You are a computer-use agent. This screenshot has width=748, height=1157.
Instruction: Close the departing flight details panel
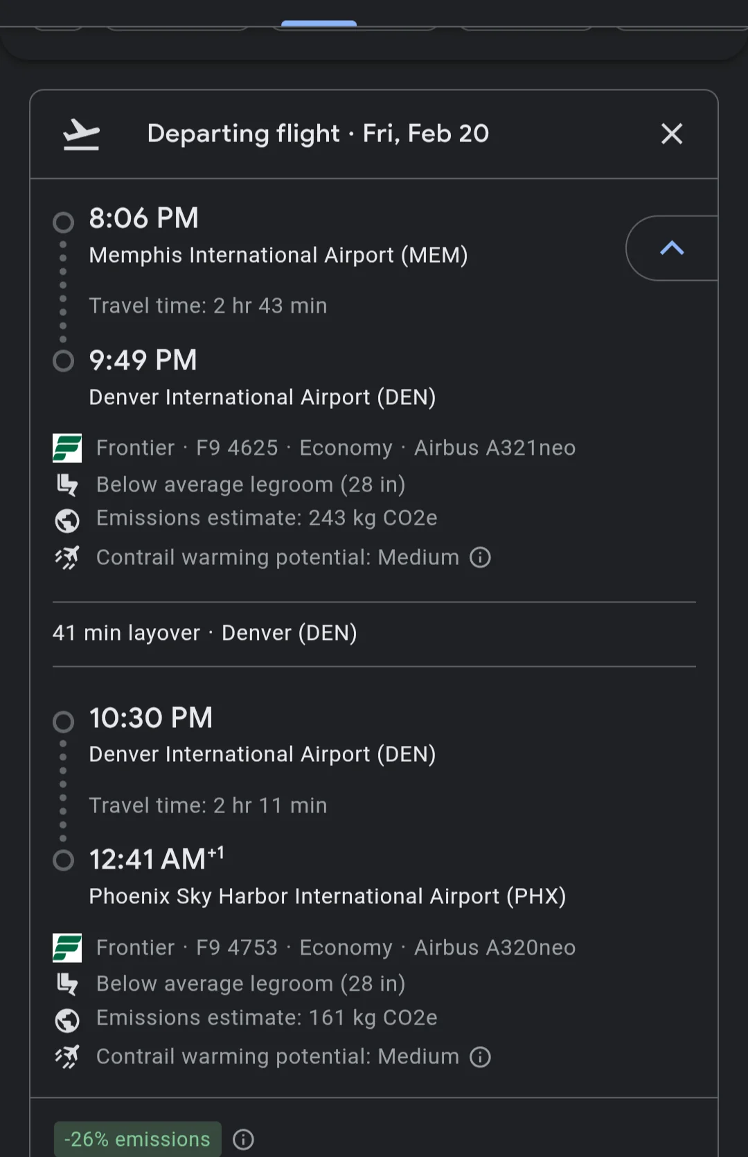671,134
